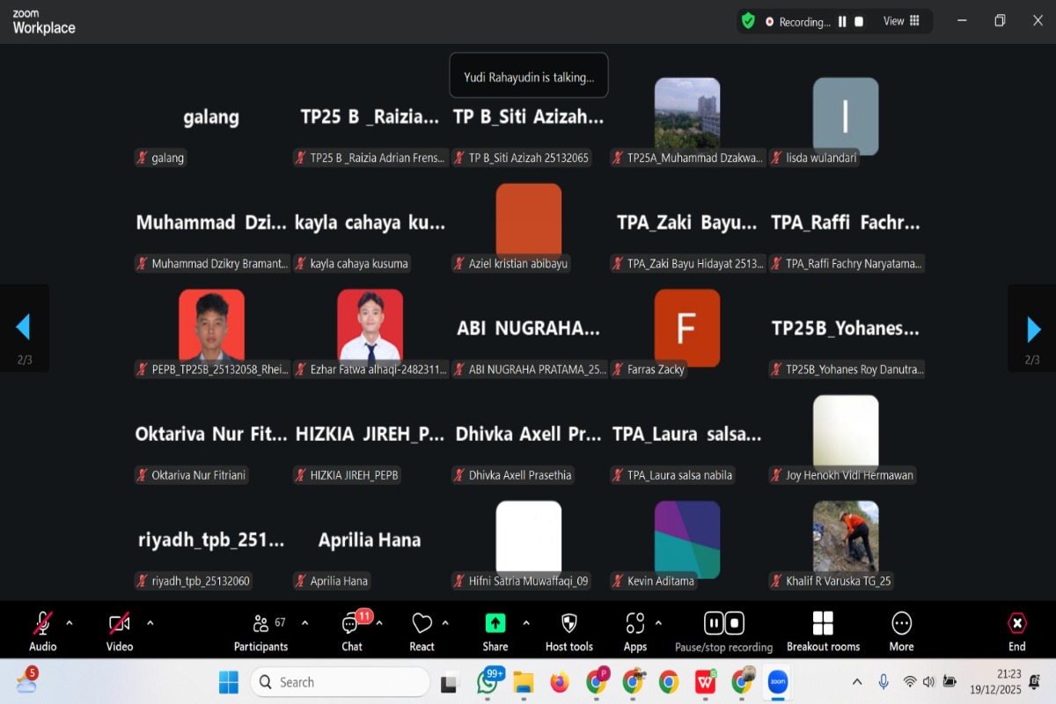Screen dimensions: 1056x704
Task: Turn on the Video camera
Action: point(120,624)
